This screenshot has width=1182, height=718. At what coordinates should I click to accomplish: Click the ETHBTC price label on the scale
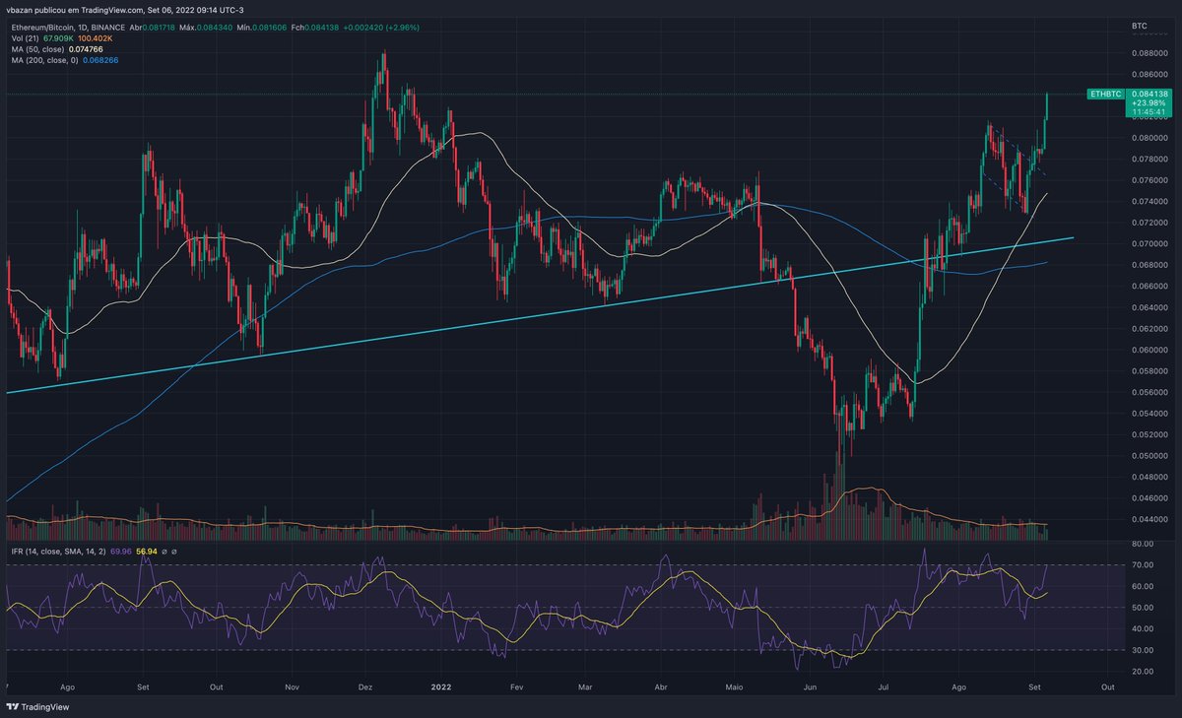point(1107,95)
